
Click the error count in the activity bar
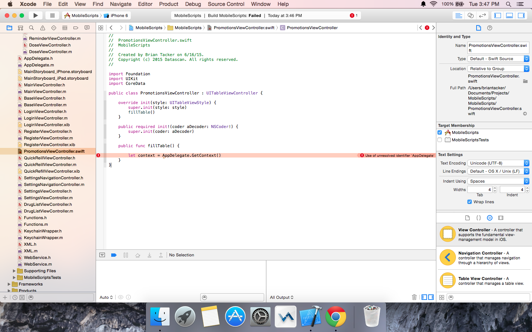tap(354, 15)
